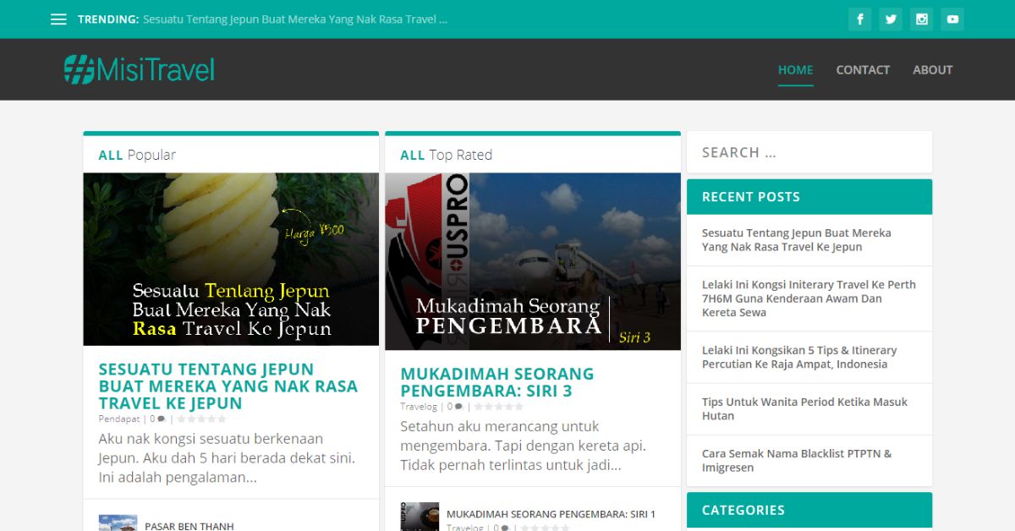The image size is (1015, 531).
Task: Click the Pasar Ben Thanh small thumbnail
Action: [118, 523]
